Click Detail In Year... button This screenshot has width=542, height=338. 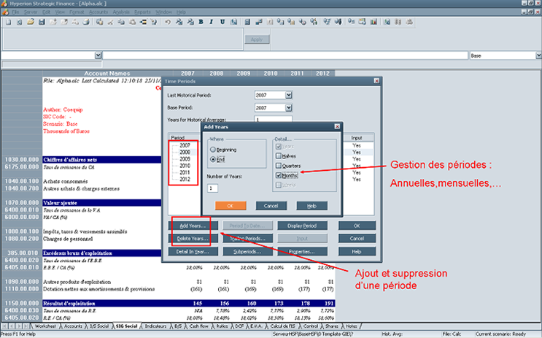[x=193, y=252]
